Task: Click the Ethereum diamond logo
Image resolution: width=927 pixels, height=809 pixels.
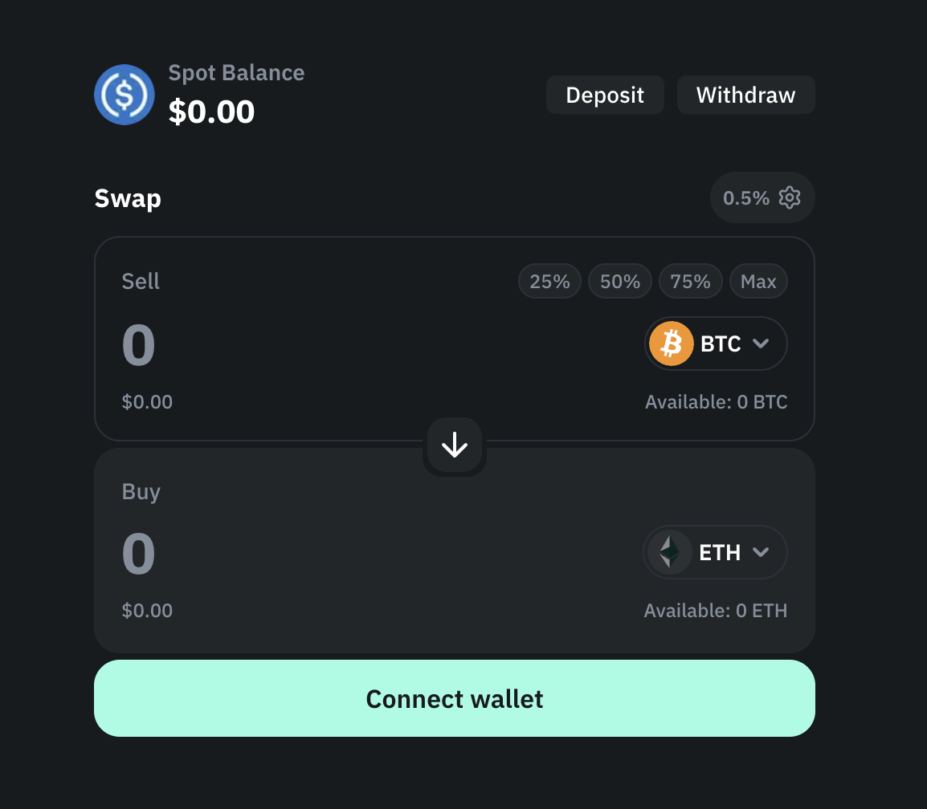Action: 668,552
